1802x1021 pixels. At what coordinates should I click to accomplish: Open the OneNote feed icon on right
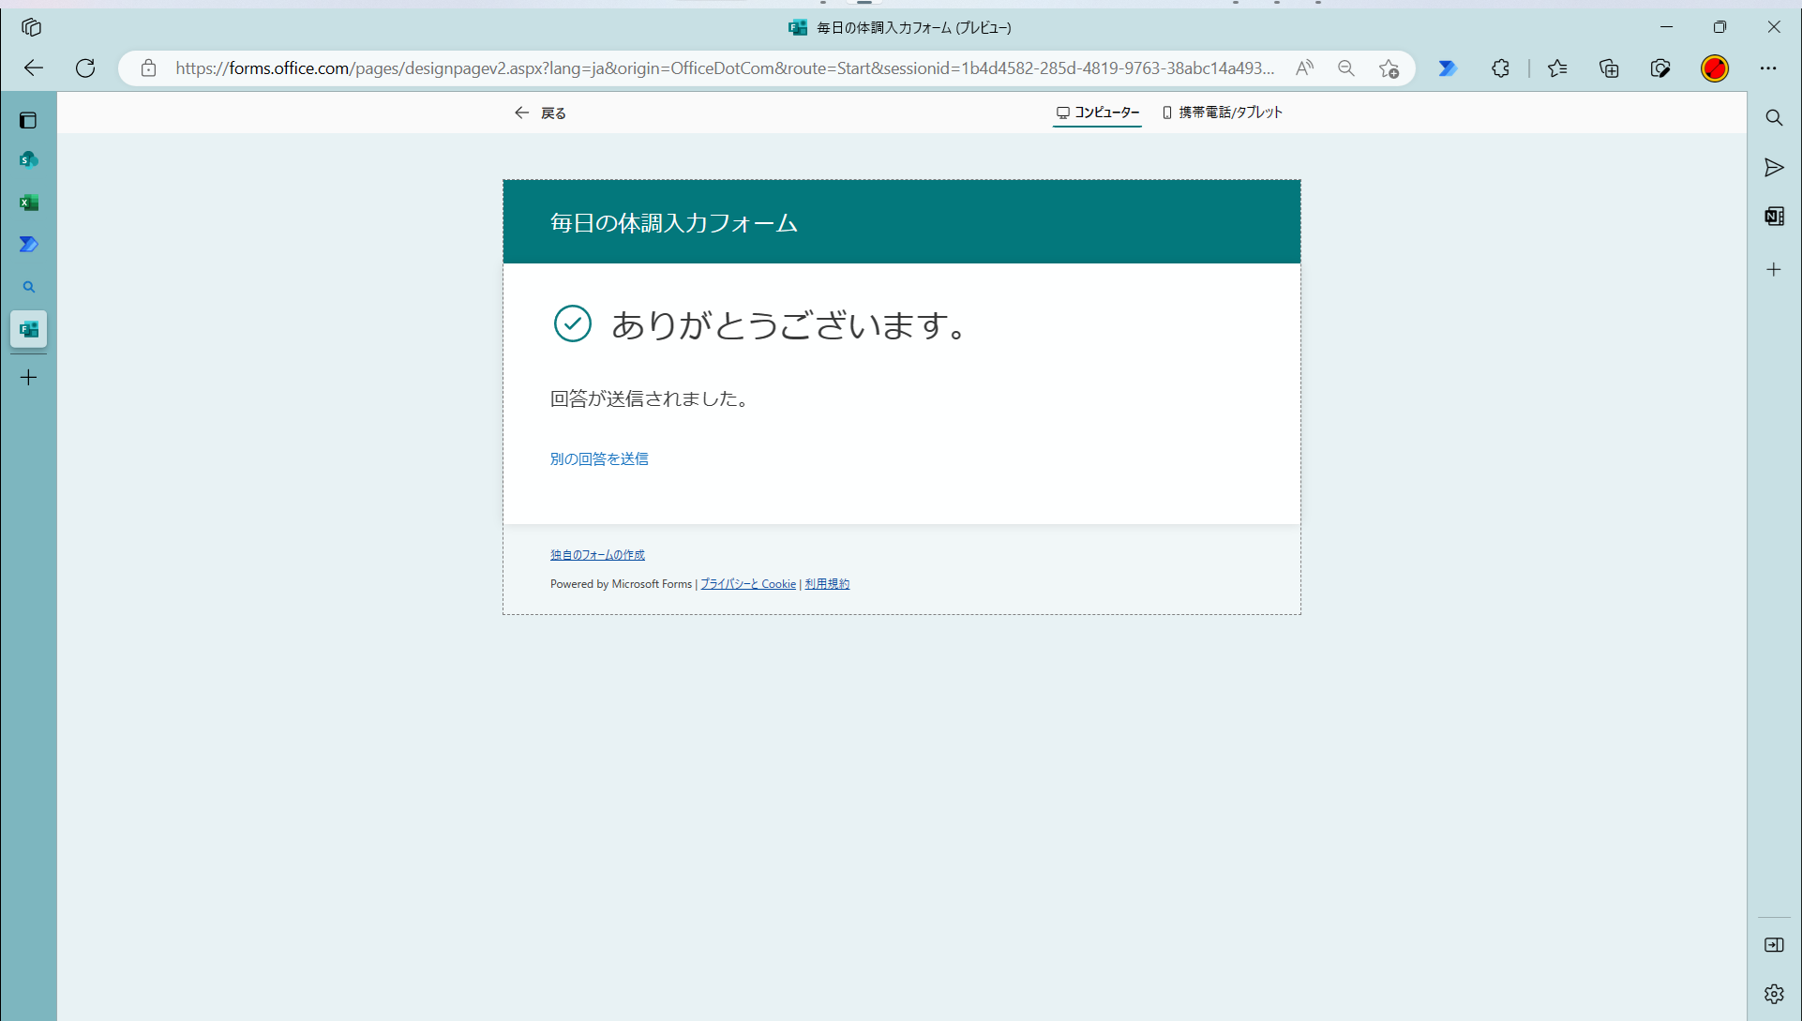pyautogui.click(x=1774, y=216)
